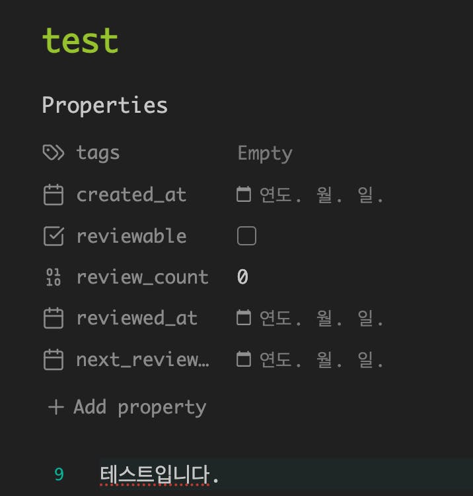Screen dimensions: 473x496
Task: Click the review_count value 0
Action: click(x=242, y=277)
